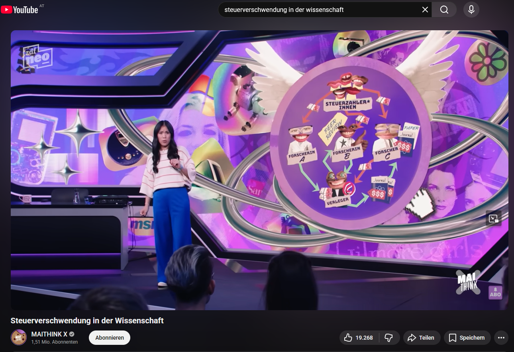The image size is (514, 352).
Task: Open the Teilen share dialog
Action: [x=422, y=338]
